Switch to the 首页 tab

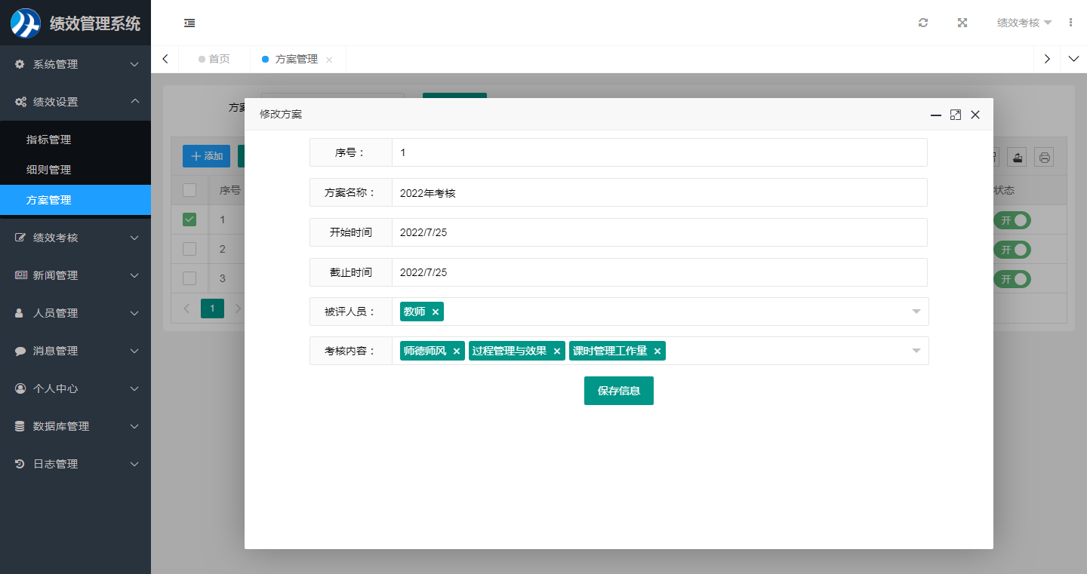point(215,59)
